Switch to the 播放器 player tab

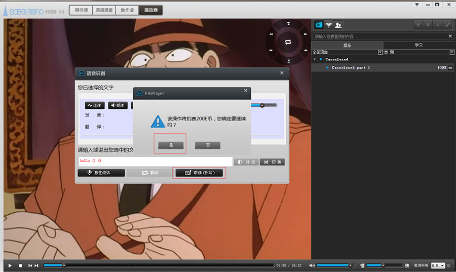pos(150,10)
